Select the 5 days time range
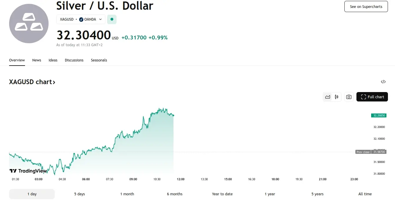The image size is (395, 200). pyautogui.click(x=79, y=194)
